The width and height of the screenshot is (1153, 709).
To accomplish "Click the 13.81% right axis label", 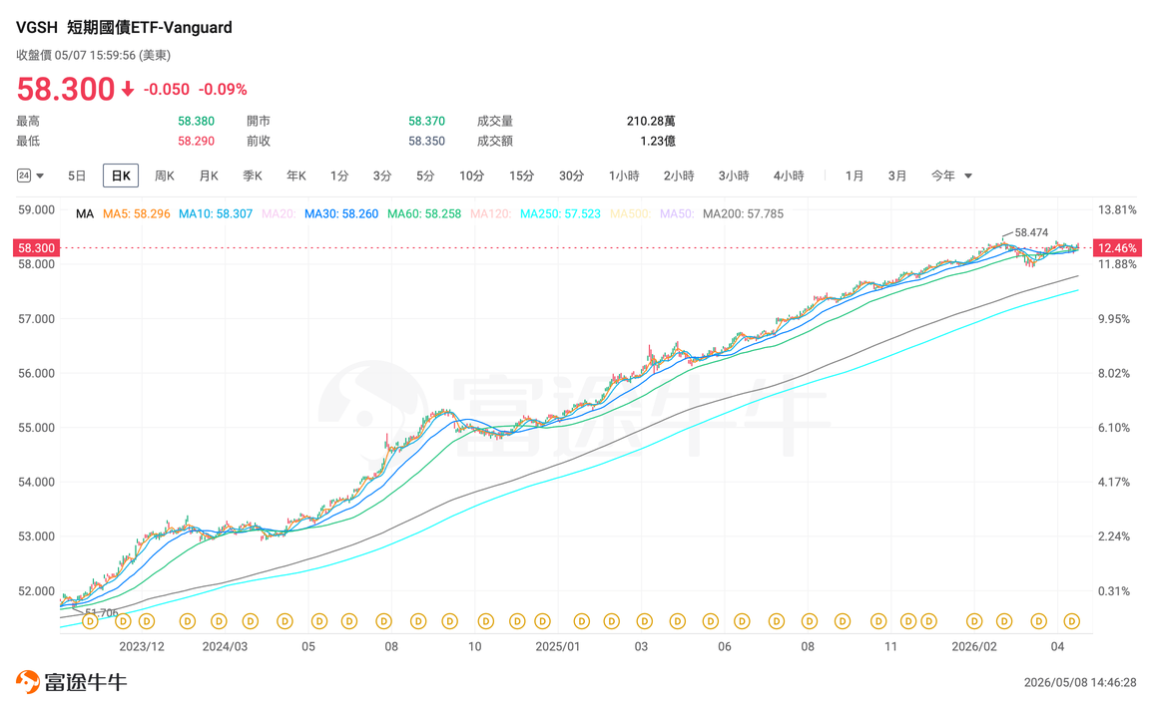I will coord(1117,209).
